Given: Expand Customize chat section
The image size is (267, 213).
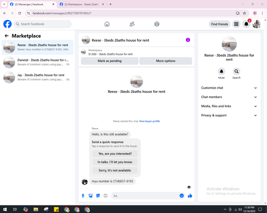Looking at the screenshot, I should [x=229, y=88].
